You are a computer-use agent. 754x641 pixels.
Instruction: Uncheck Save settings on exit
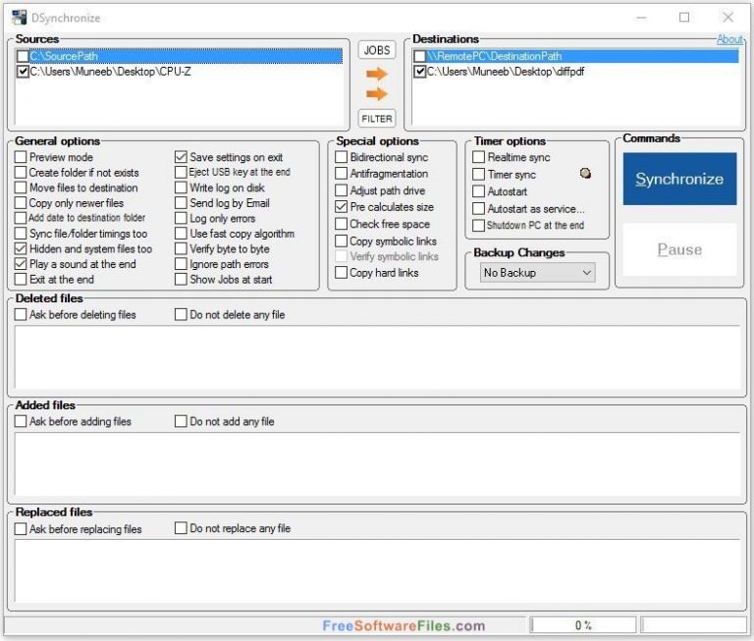tap(181, 157)
